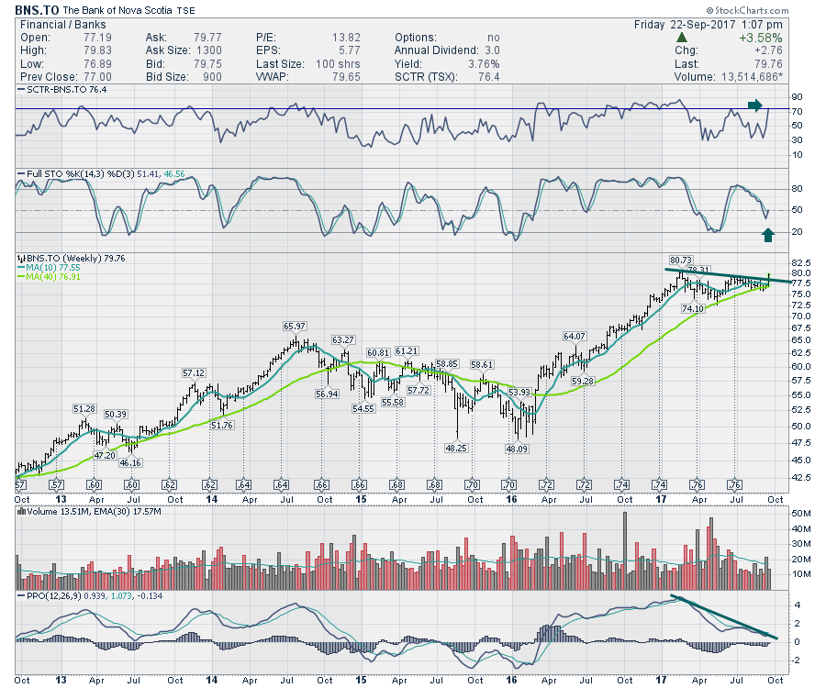Click the 74.10 low price label
This screenshot has height=688, width=826.
point(693,308)
